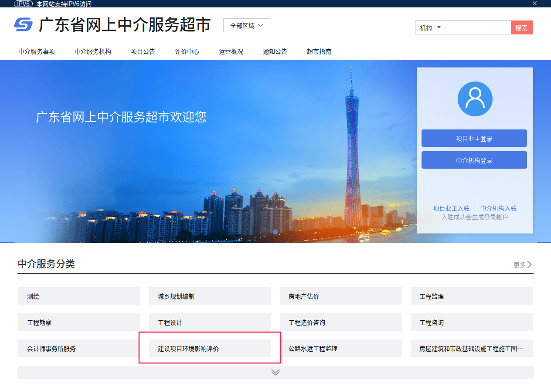
Task: Click the search text input field
Action: pyautogui.click(x=478, y=27)
